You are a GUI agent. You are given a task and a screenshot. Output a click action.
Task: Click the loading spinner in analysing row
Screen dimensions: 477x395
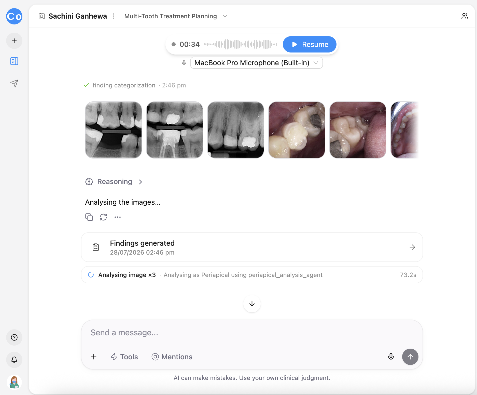tap(91, 275)
